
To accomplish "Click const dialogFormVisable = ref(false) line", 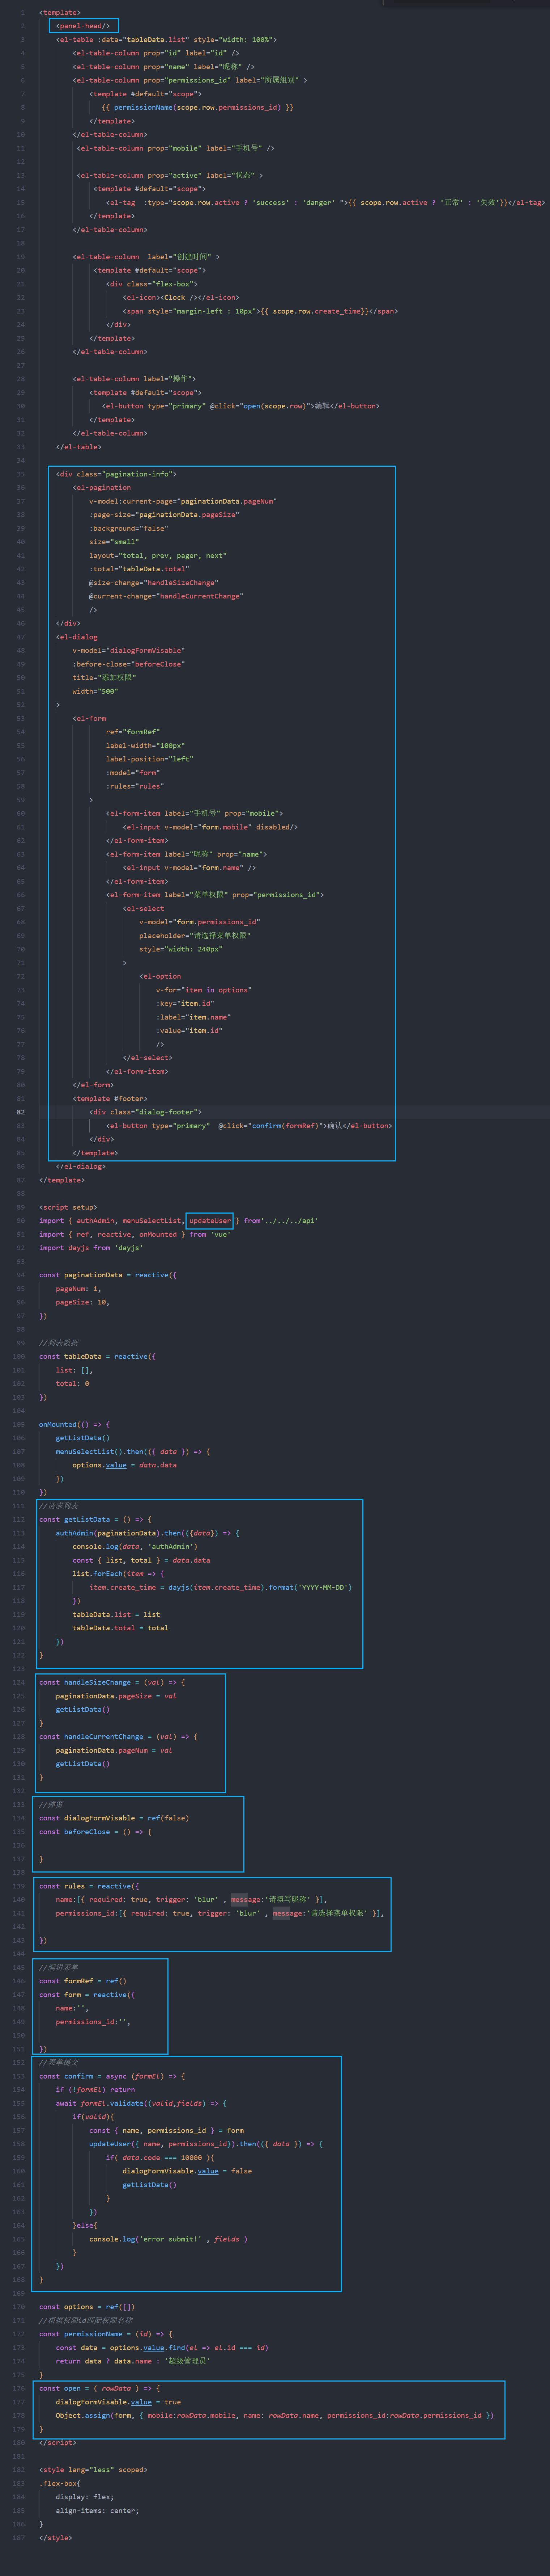I will 114,1818.
